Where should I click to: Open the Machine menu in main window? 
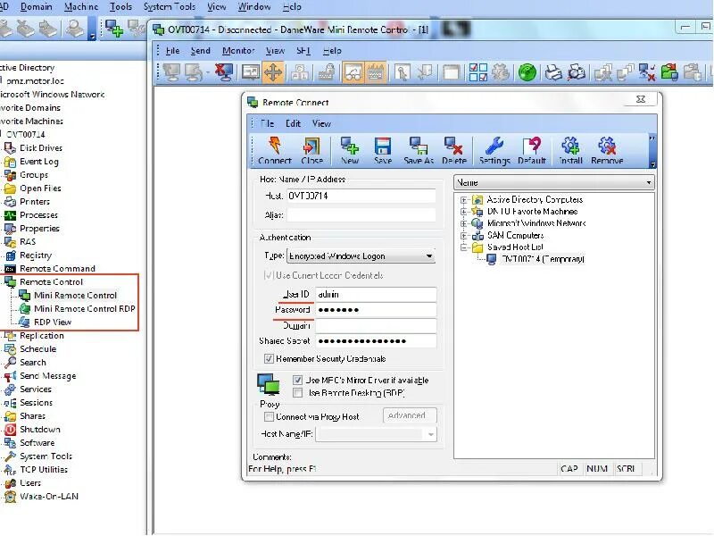pyautogui.click(x=81, y=7)
